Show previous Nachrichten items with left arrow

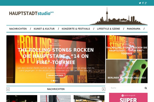(x=8, y=89)
